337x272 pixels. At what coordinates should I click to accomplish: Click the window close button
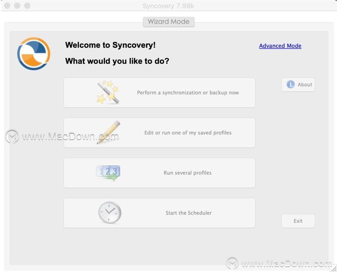(x=7, y=6)
